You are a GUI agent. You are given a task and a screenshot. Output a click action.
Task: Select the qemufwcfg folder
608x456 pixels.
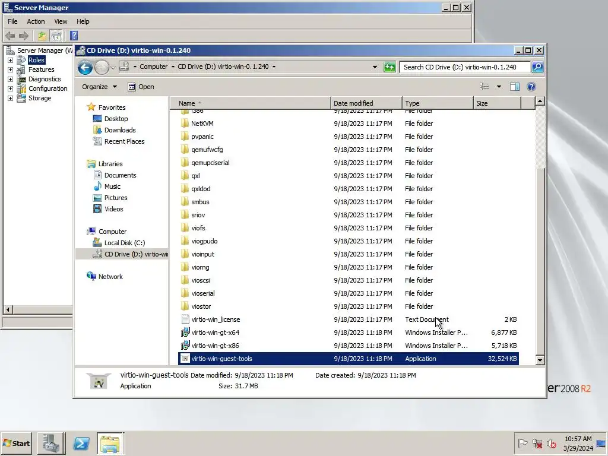(x=207, y=150)
